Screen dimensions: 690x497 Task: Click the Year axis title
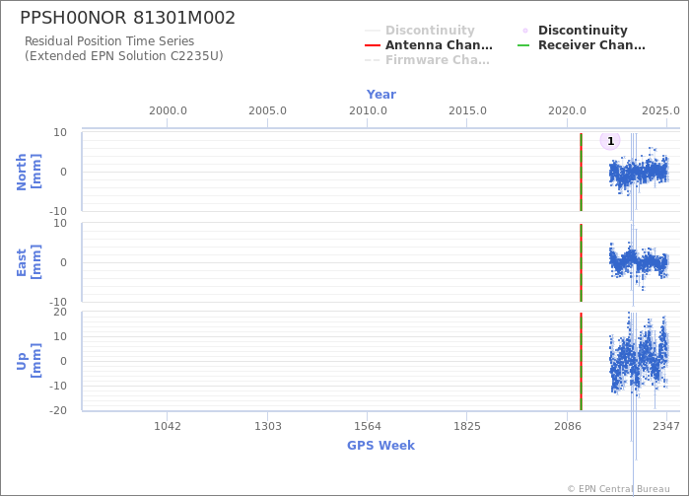click(x=381, y=95)
